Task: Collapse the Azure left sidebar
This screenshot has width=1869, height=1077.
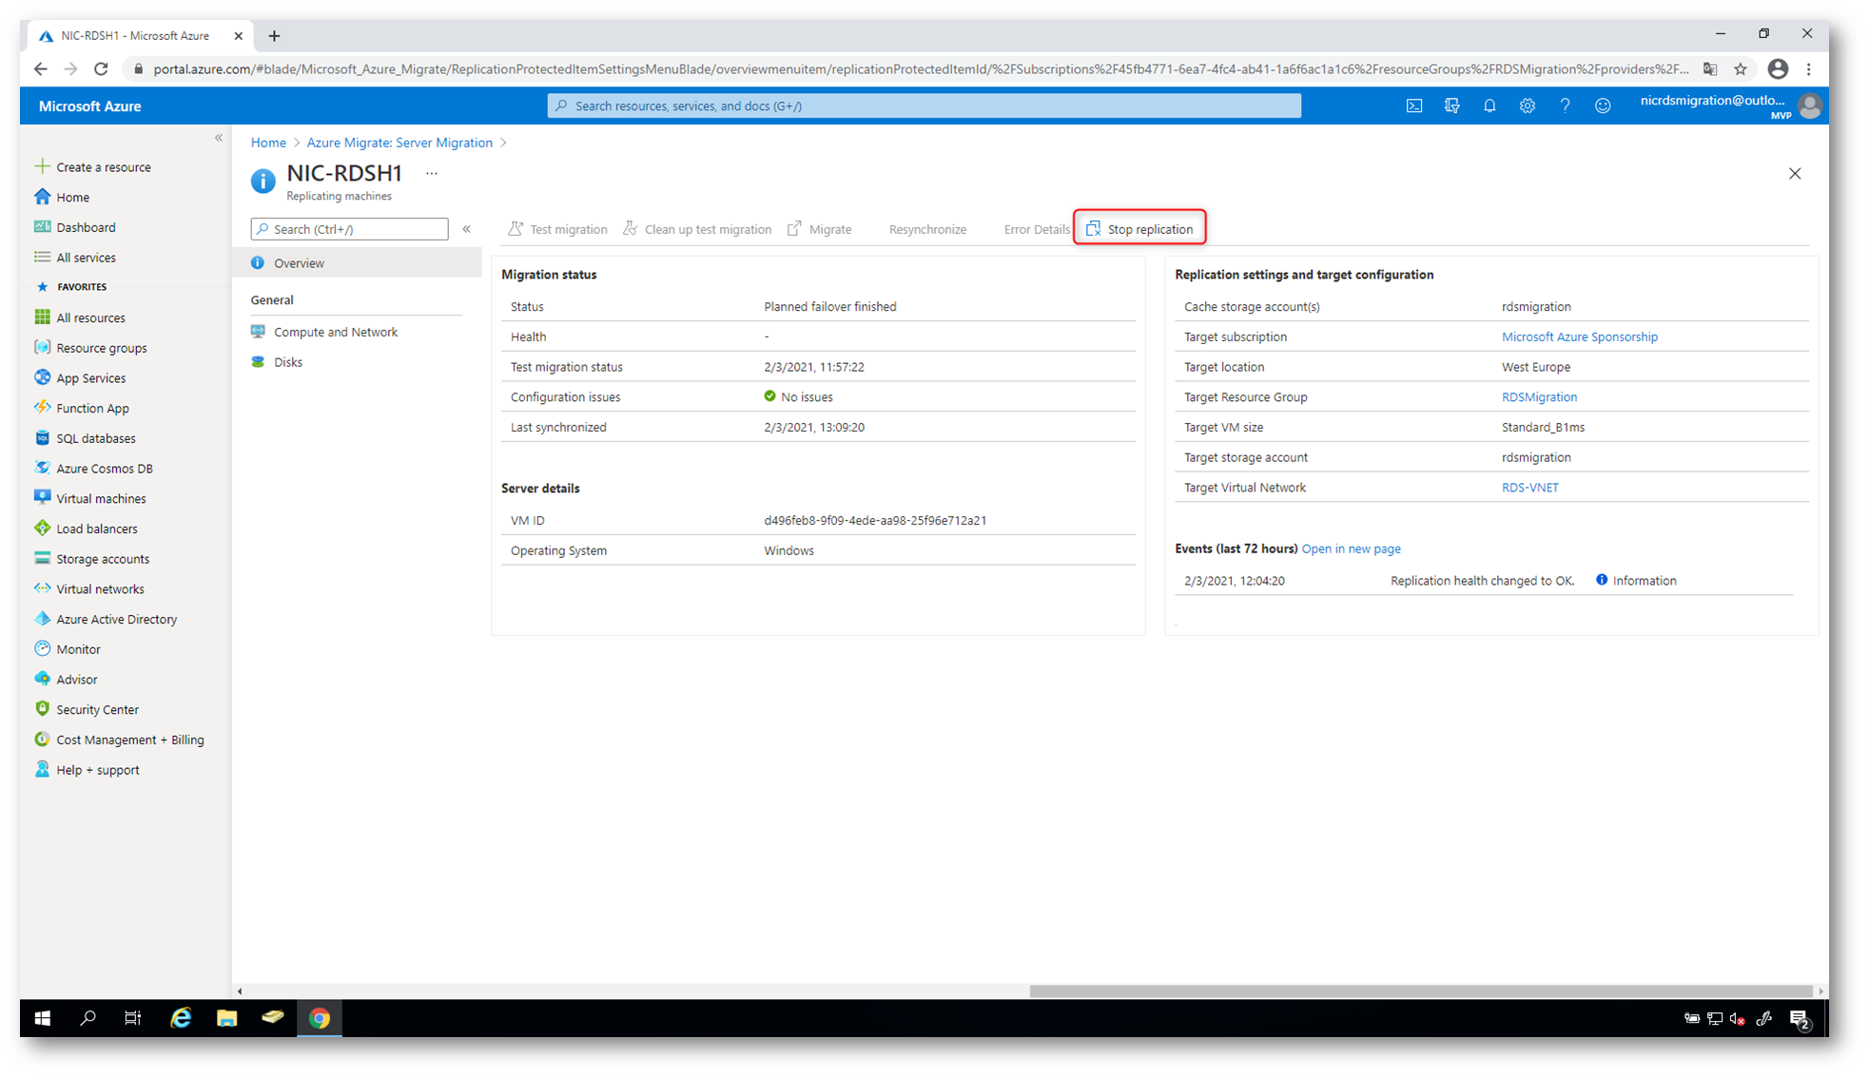Action: pos(219,138)
